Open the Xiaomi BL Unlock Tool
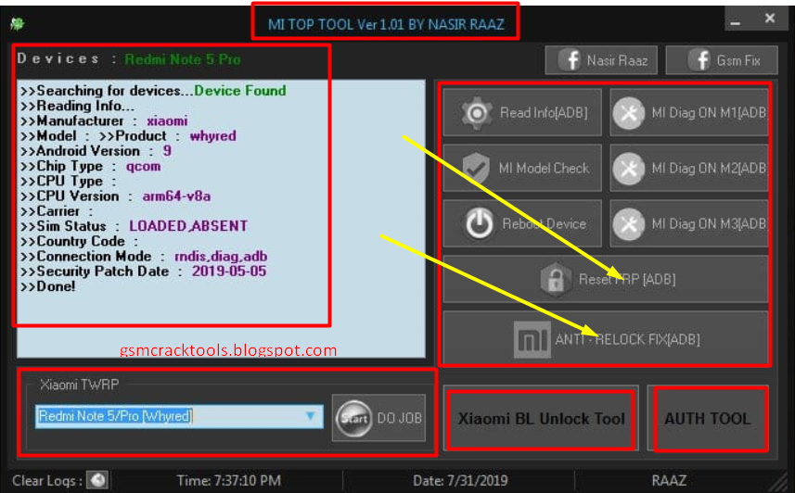This screenshot has width=795, height=493. coord(541,419)
